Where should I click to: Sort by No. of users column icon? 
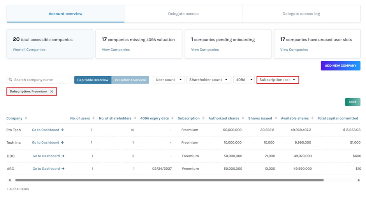(93, 118)
